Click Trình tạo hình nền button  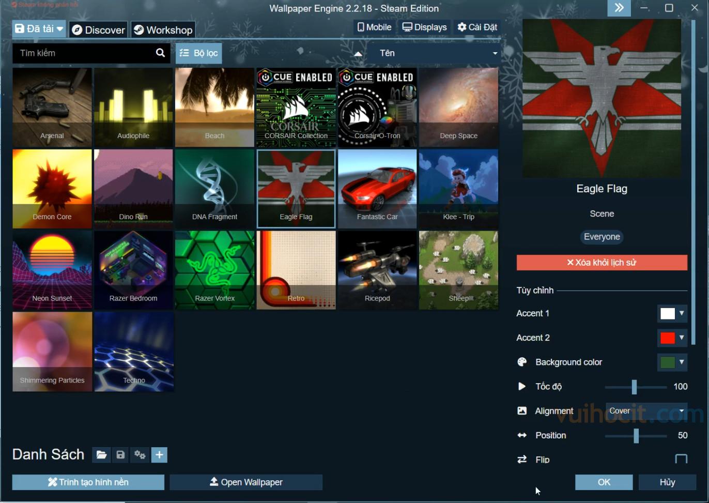88,482
